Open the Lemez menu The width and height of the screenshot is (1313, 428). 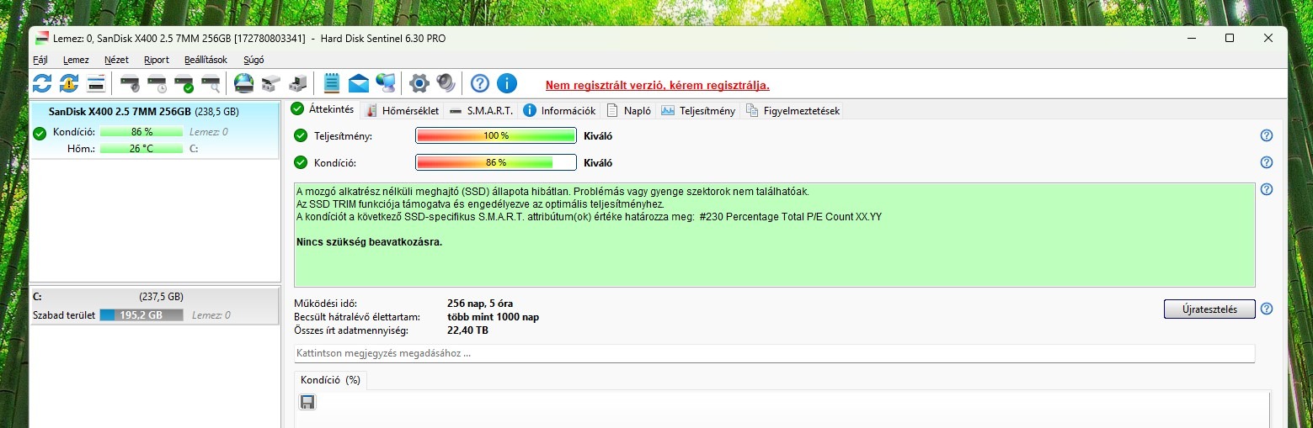coord(76,60)
